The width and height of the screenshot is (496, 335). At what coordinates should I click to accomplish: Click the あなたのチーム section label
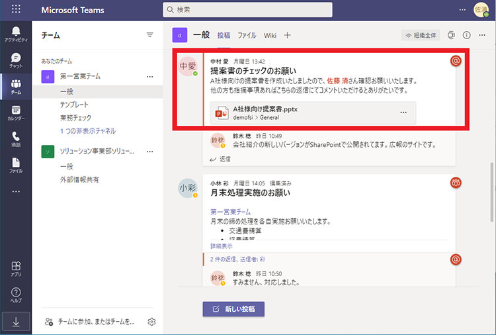click(x=57, y=61)
